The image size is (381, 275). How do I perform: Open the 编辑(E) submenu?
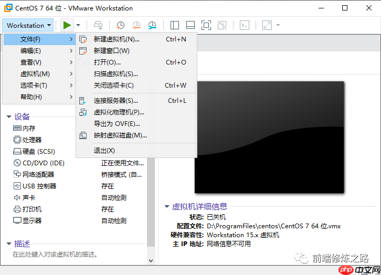tap(39, 51)
